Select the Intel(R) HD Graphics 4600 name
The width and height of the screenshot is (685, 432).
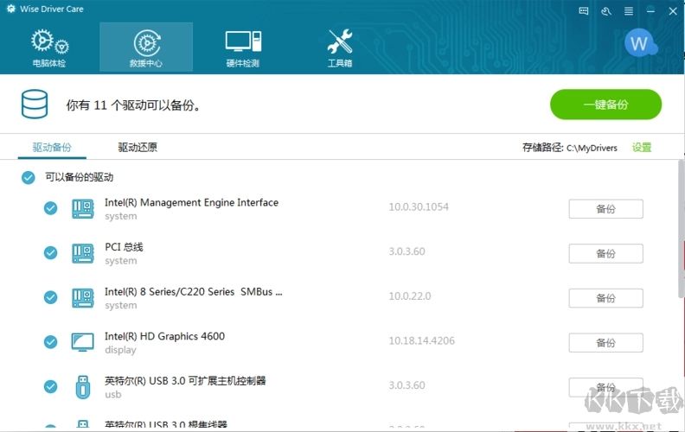coord(164,336)
